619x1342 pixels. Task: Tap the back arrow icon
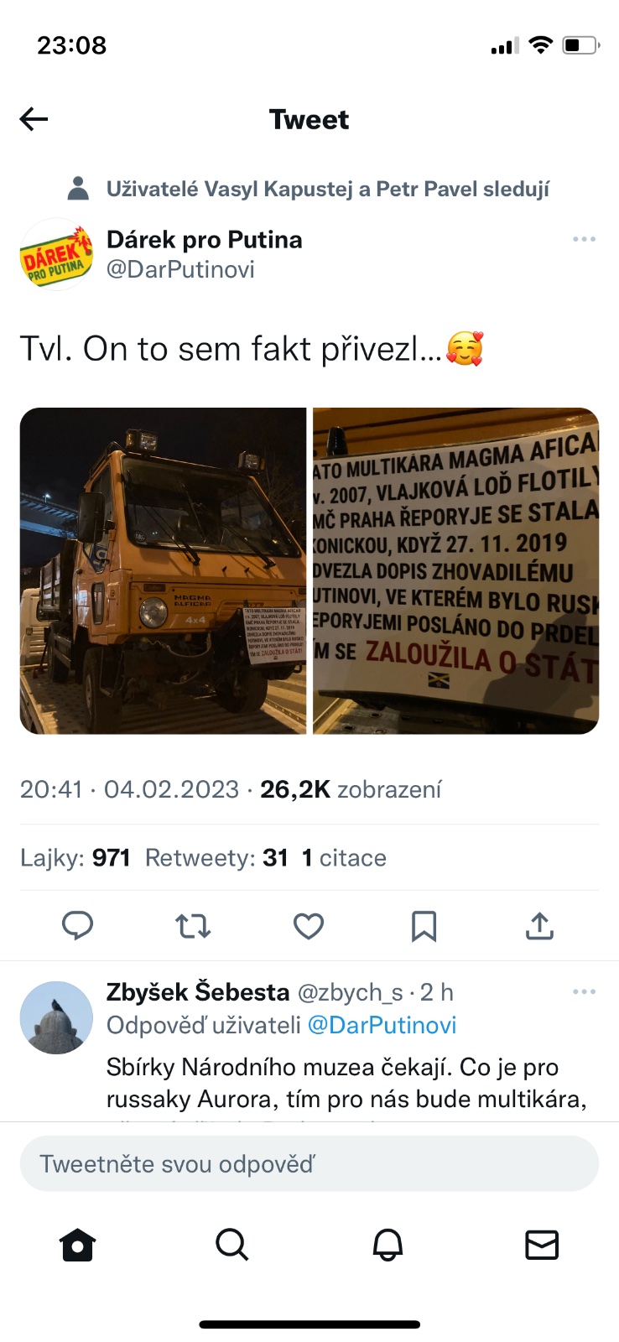click(x=34, y=119)
